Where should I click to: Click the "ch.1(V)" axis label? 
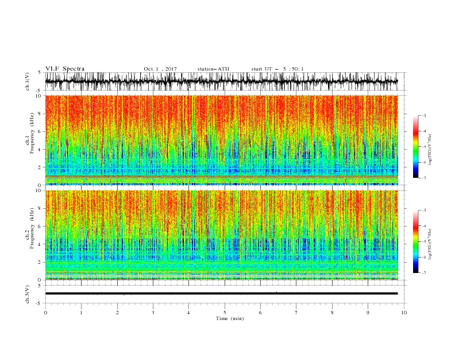[x=28, y=81]
